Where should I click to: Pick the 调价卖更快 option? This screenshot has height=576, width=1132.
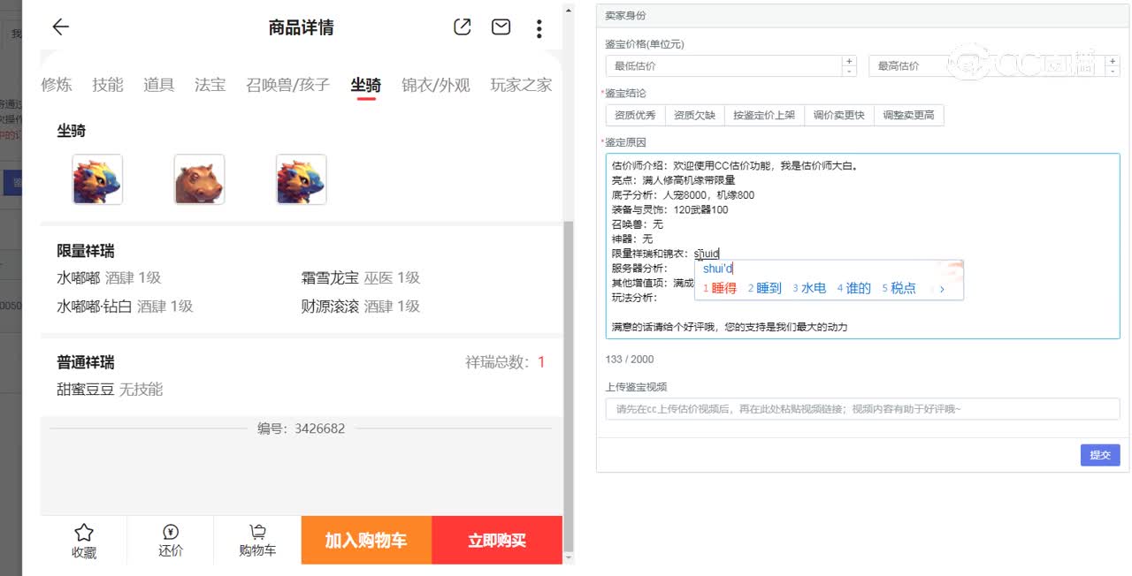[839, 115]
